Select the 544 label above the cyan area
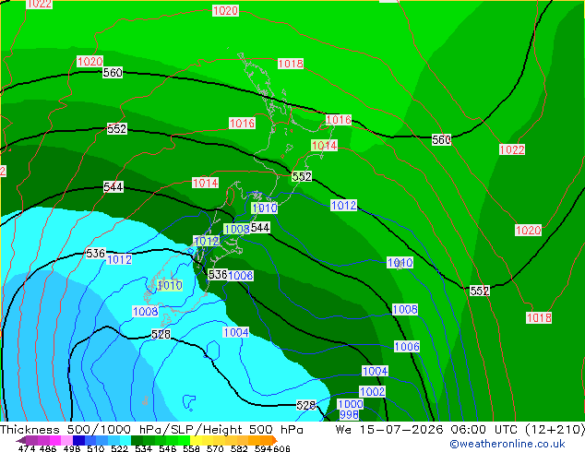Viewport: 585px width, 452px height. [x=113, y=187]
